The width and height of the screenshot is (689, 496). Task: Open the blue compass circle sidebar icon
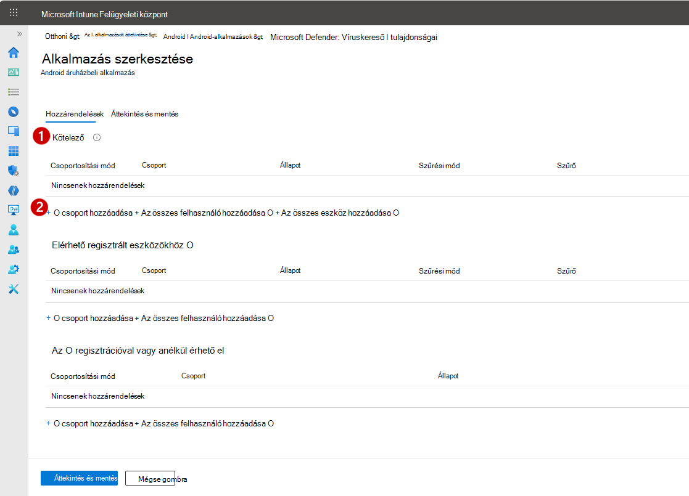[14, 112]
